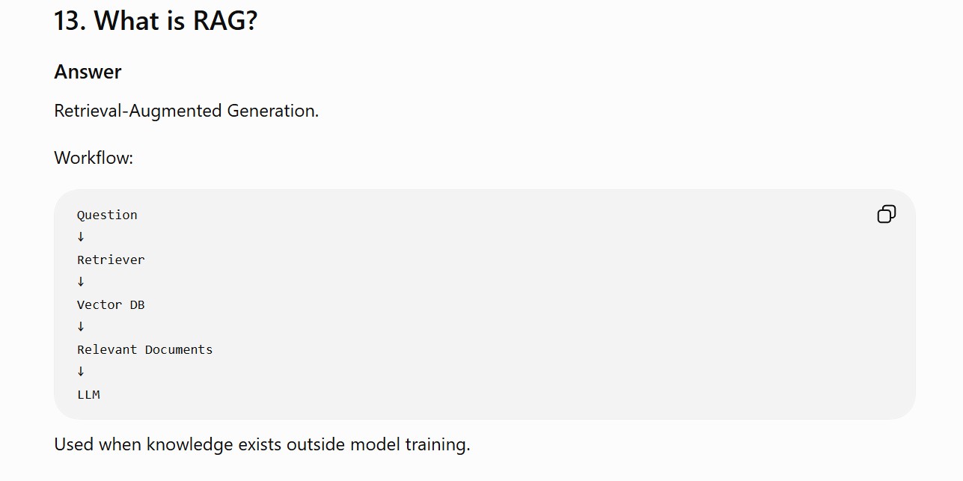Click the heading '13. What is RAG?'
This screenshot has height=481, width=963.
156,21
